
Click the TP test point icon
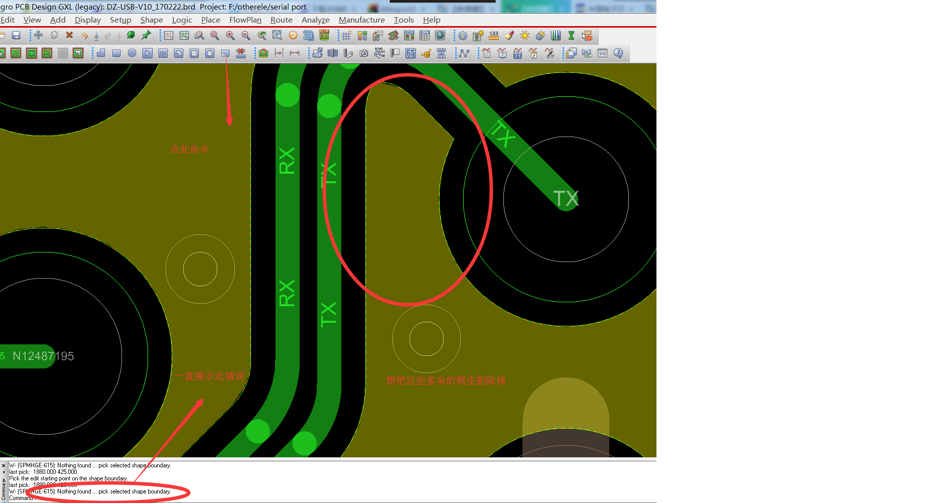point(426,54)
